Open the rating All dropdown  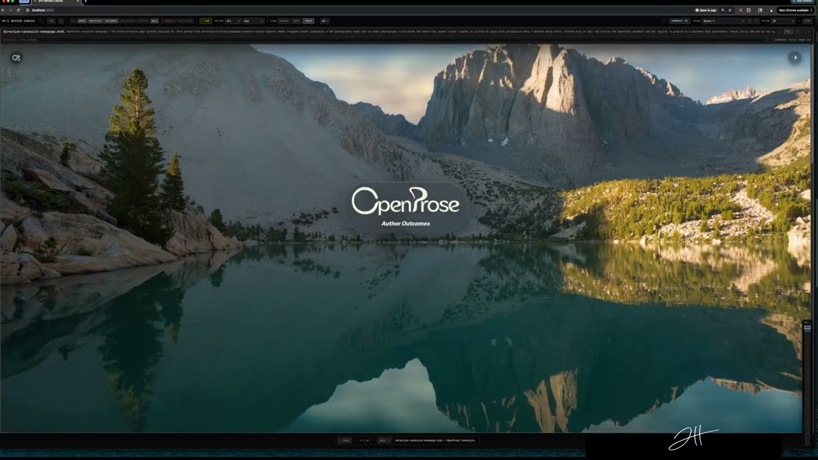(233, 21)
